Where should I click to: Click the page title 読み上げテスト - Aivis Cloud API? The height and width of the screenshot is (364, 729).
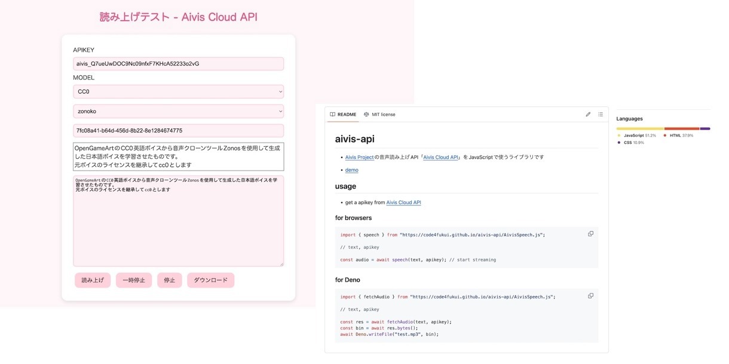tap(179, 17)
